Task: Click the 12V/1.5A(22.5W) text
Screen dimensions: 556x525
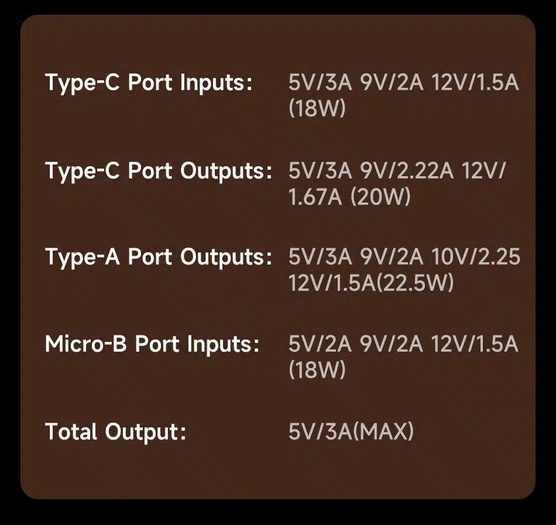Action: 371,284
